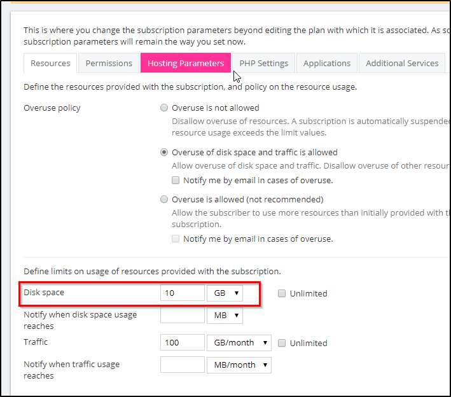Focus the traffic usage notification field
This screenshot has height=397, width=451.
[182, 365]
